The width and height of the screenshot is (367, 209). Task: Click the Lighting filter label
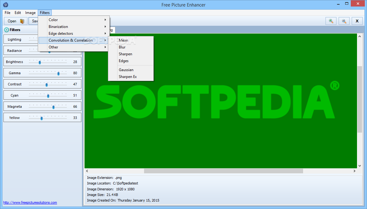(14, 39)
